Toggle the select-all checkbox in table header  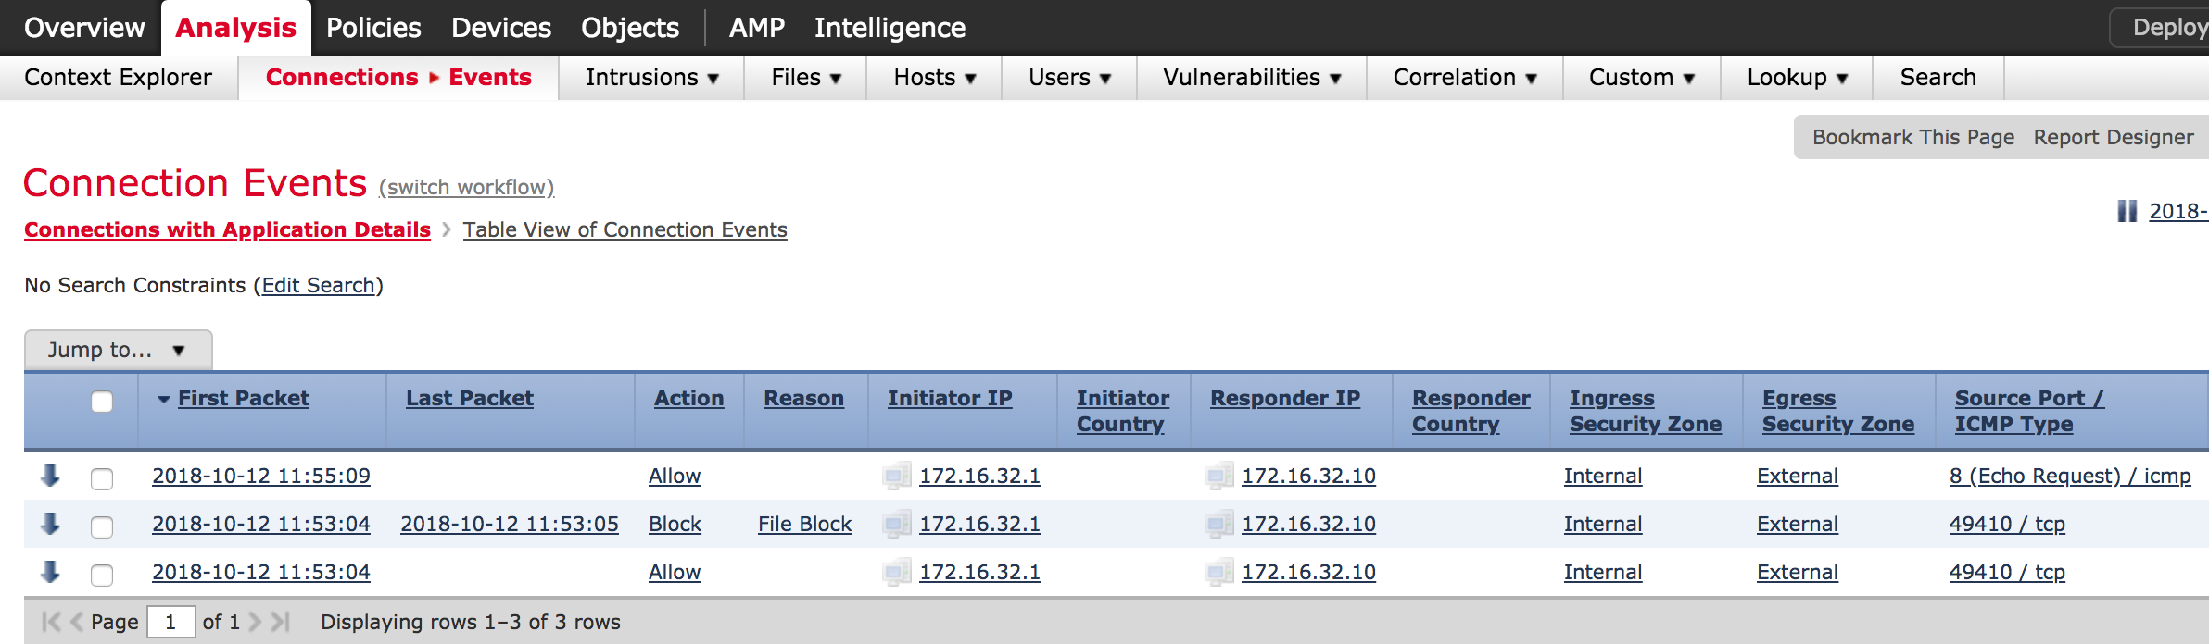(100, 402)
